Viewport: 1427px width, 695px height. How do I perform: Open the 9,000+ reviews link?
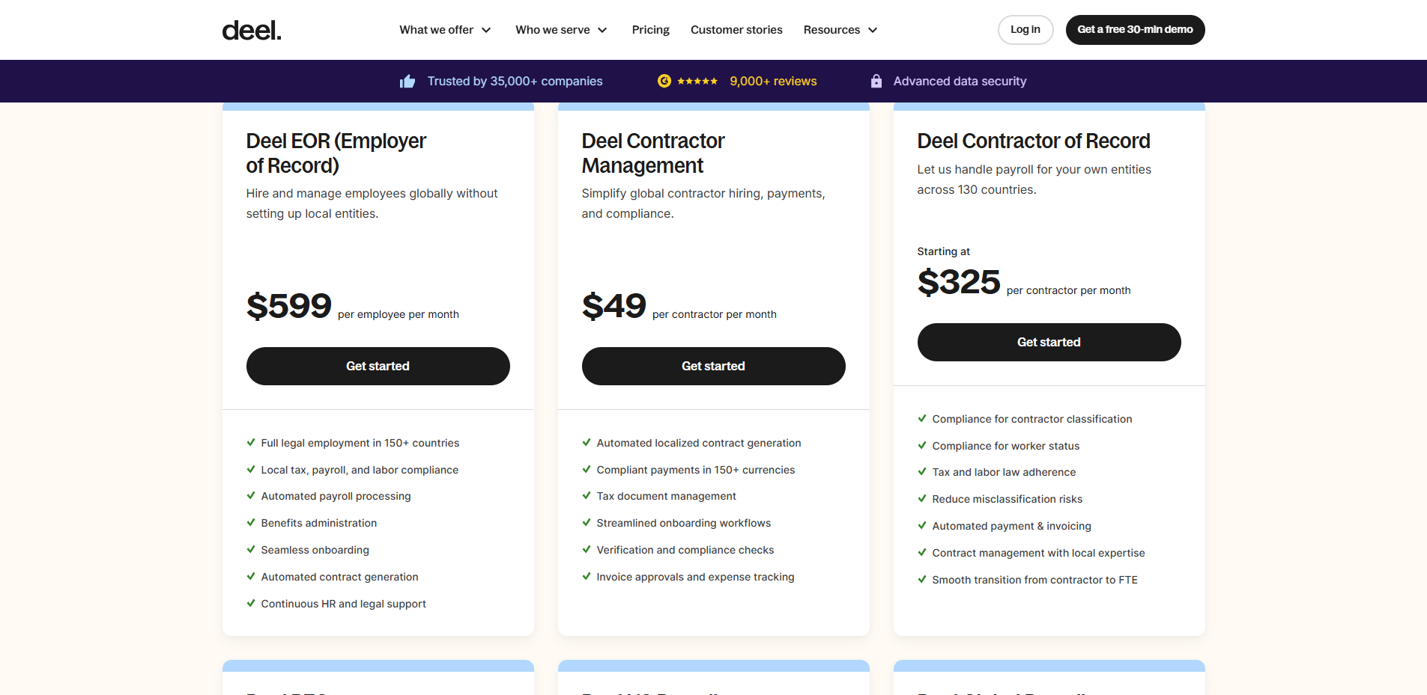(x=773, y=81)
